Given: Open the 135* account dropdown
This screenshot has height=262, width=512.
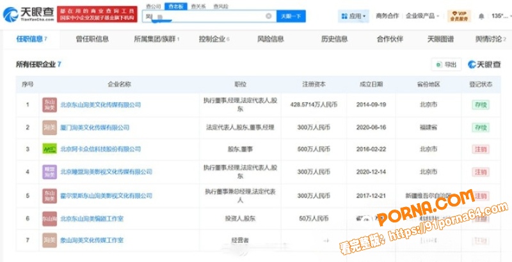Looking at the screenshot, I should [502, 16].
